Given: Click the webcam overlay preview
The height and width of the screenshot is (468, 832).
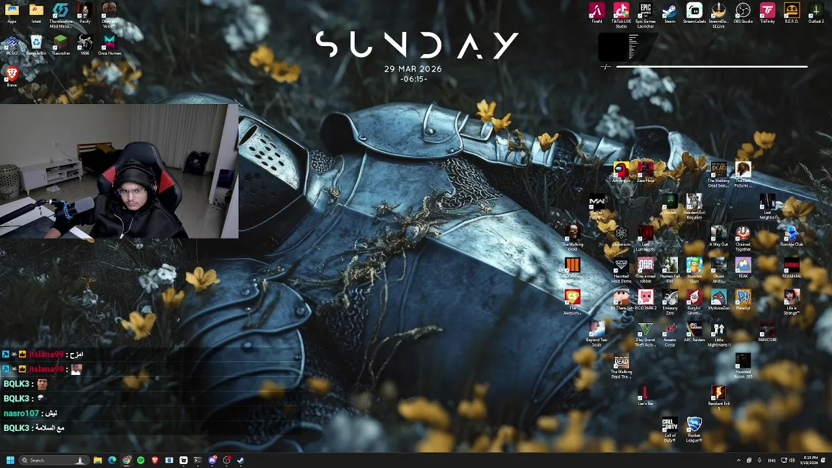Looking at the screenshot, I should [x=119, y=171].
